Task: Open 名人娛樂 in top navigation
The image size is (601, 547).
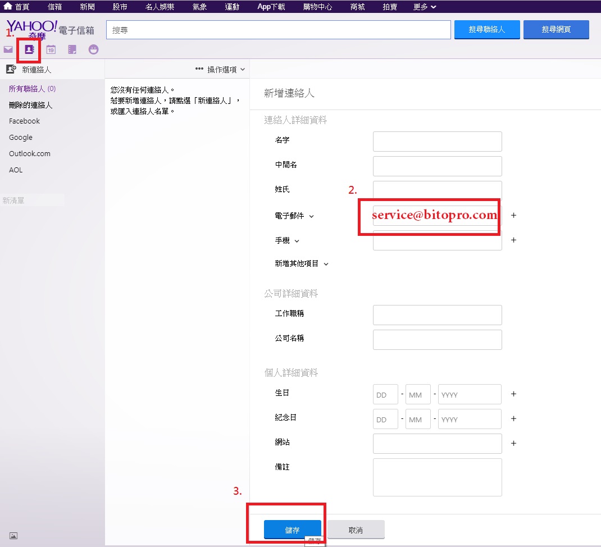Action: (x=160, y=7)
